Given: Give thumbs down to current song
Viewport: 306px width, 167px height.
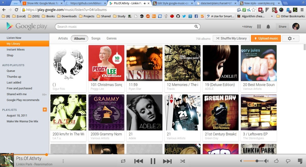Looking at the screenshot, I should [x=288, y=161].
